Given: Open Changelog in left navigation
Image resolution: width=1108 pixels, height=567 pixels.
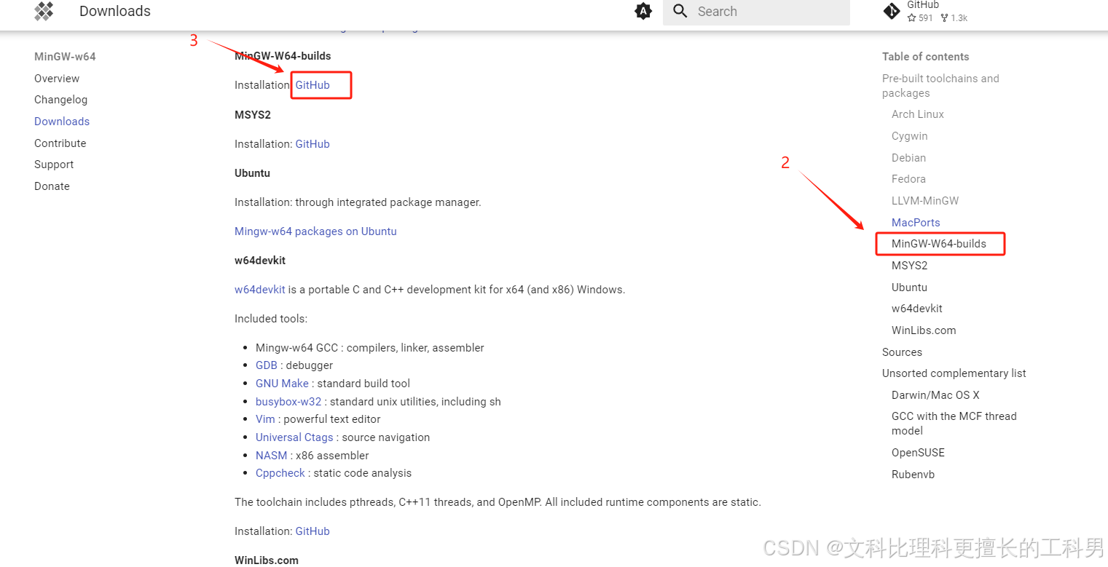Looking at the screenshot, I should click(x=60, y=100).
